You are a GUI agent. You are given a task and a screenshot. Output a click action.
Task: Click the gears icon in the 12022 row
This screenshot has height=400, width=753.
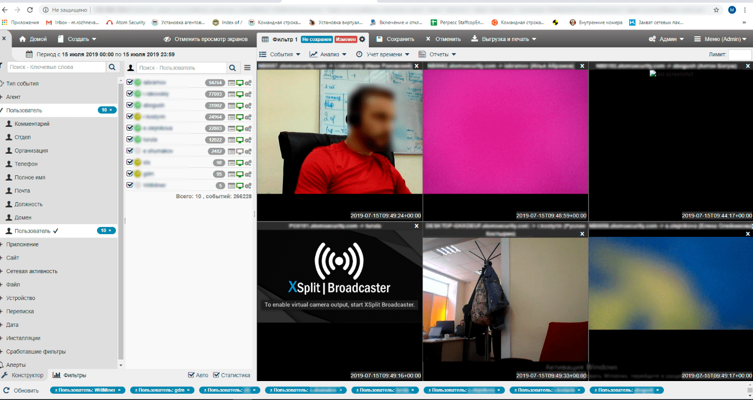click(x=248, y=140)
